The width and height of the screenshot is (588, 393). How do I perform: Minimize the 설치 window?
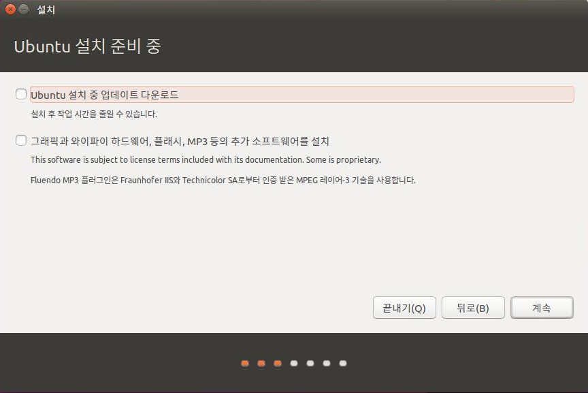24,9
